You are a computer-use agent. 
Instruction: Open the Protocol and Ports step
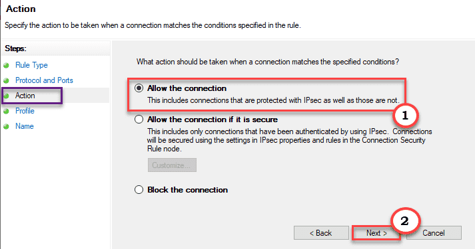44,80
